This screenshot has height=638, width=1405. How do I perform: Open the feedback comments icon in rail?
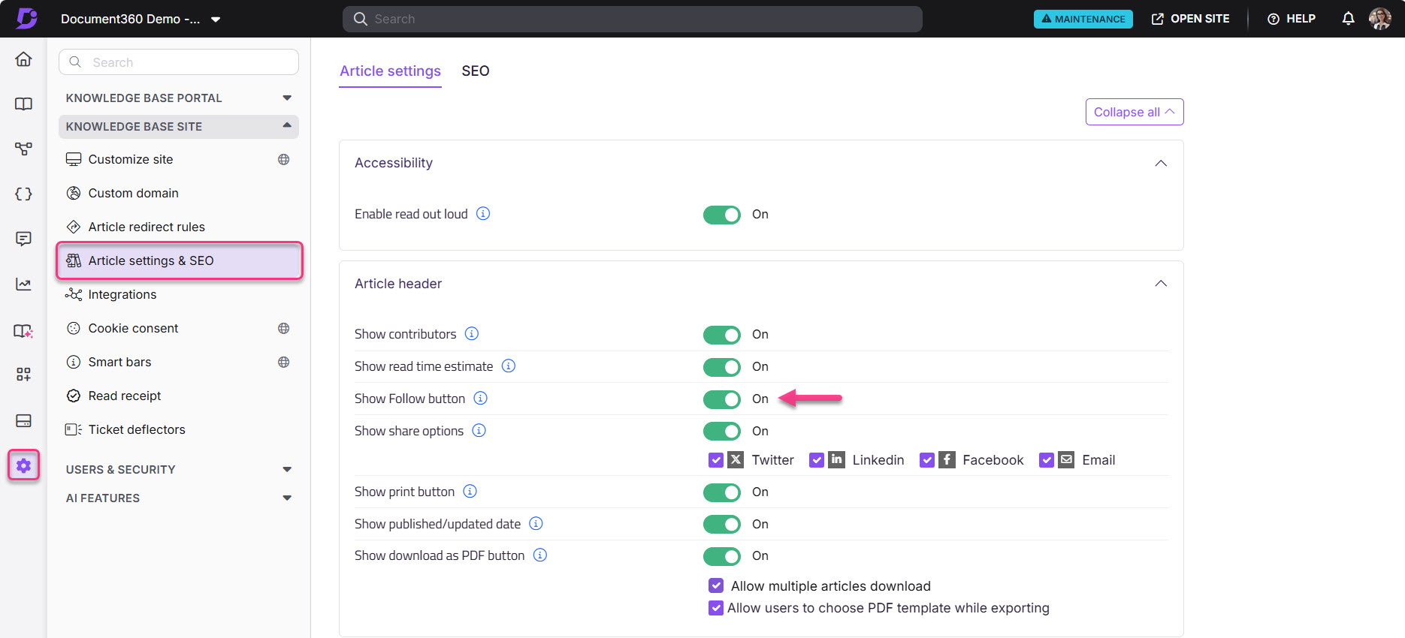pyautogui.click(x=23, y=239)
